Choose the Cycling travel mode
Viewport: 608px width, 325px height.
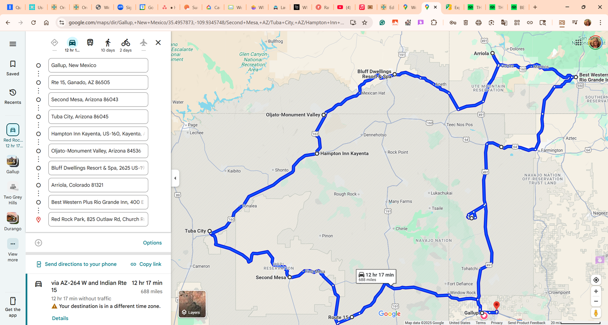[x=125, y=43]
